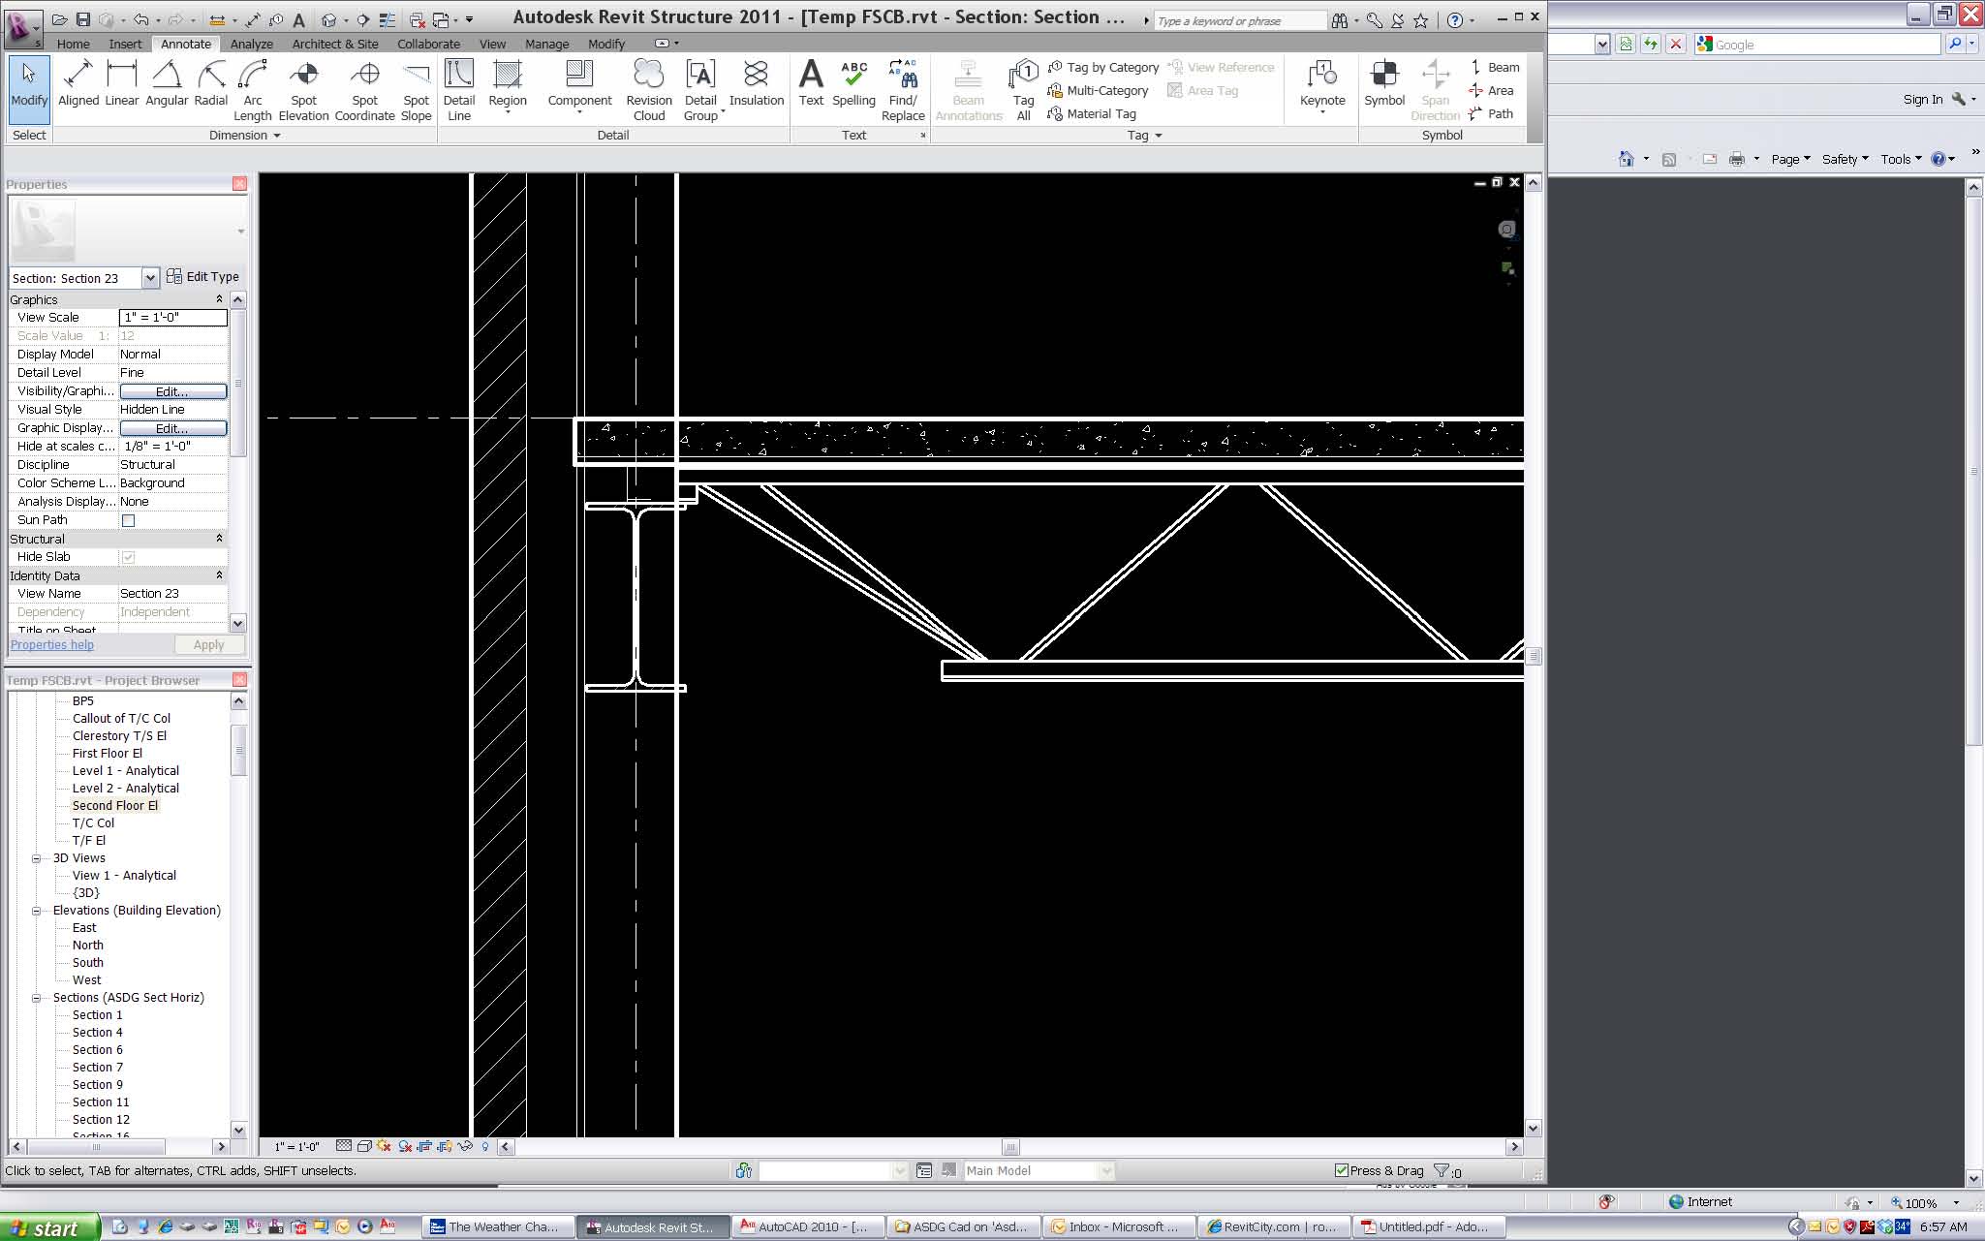Switch to the Analyze ribbon tab

251,44
